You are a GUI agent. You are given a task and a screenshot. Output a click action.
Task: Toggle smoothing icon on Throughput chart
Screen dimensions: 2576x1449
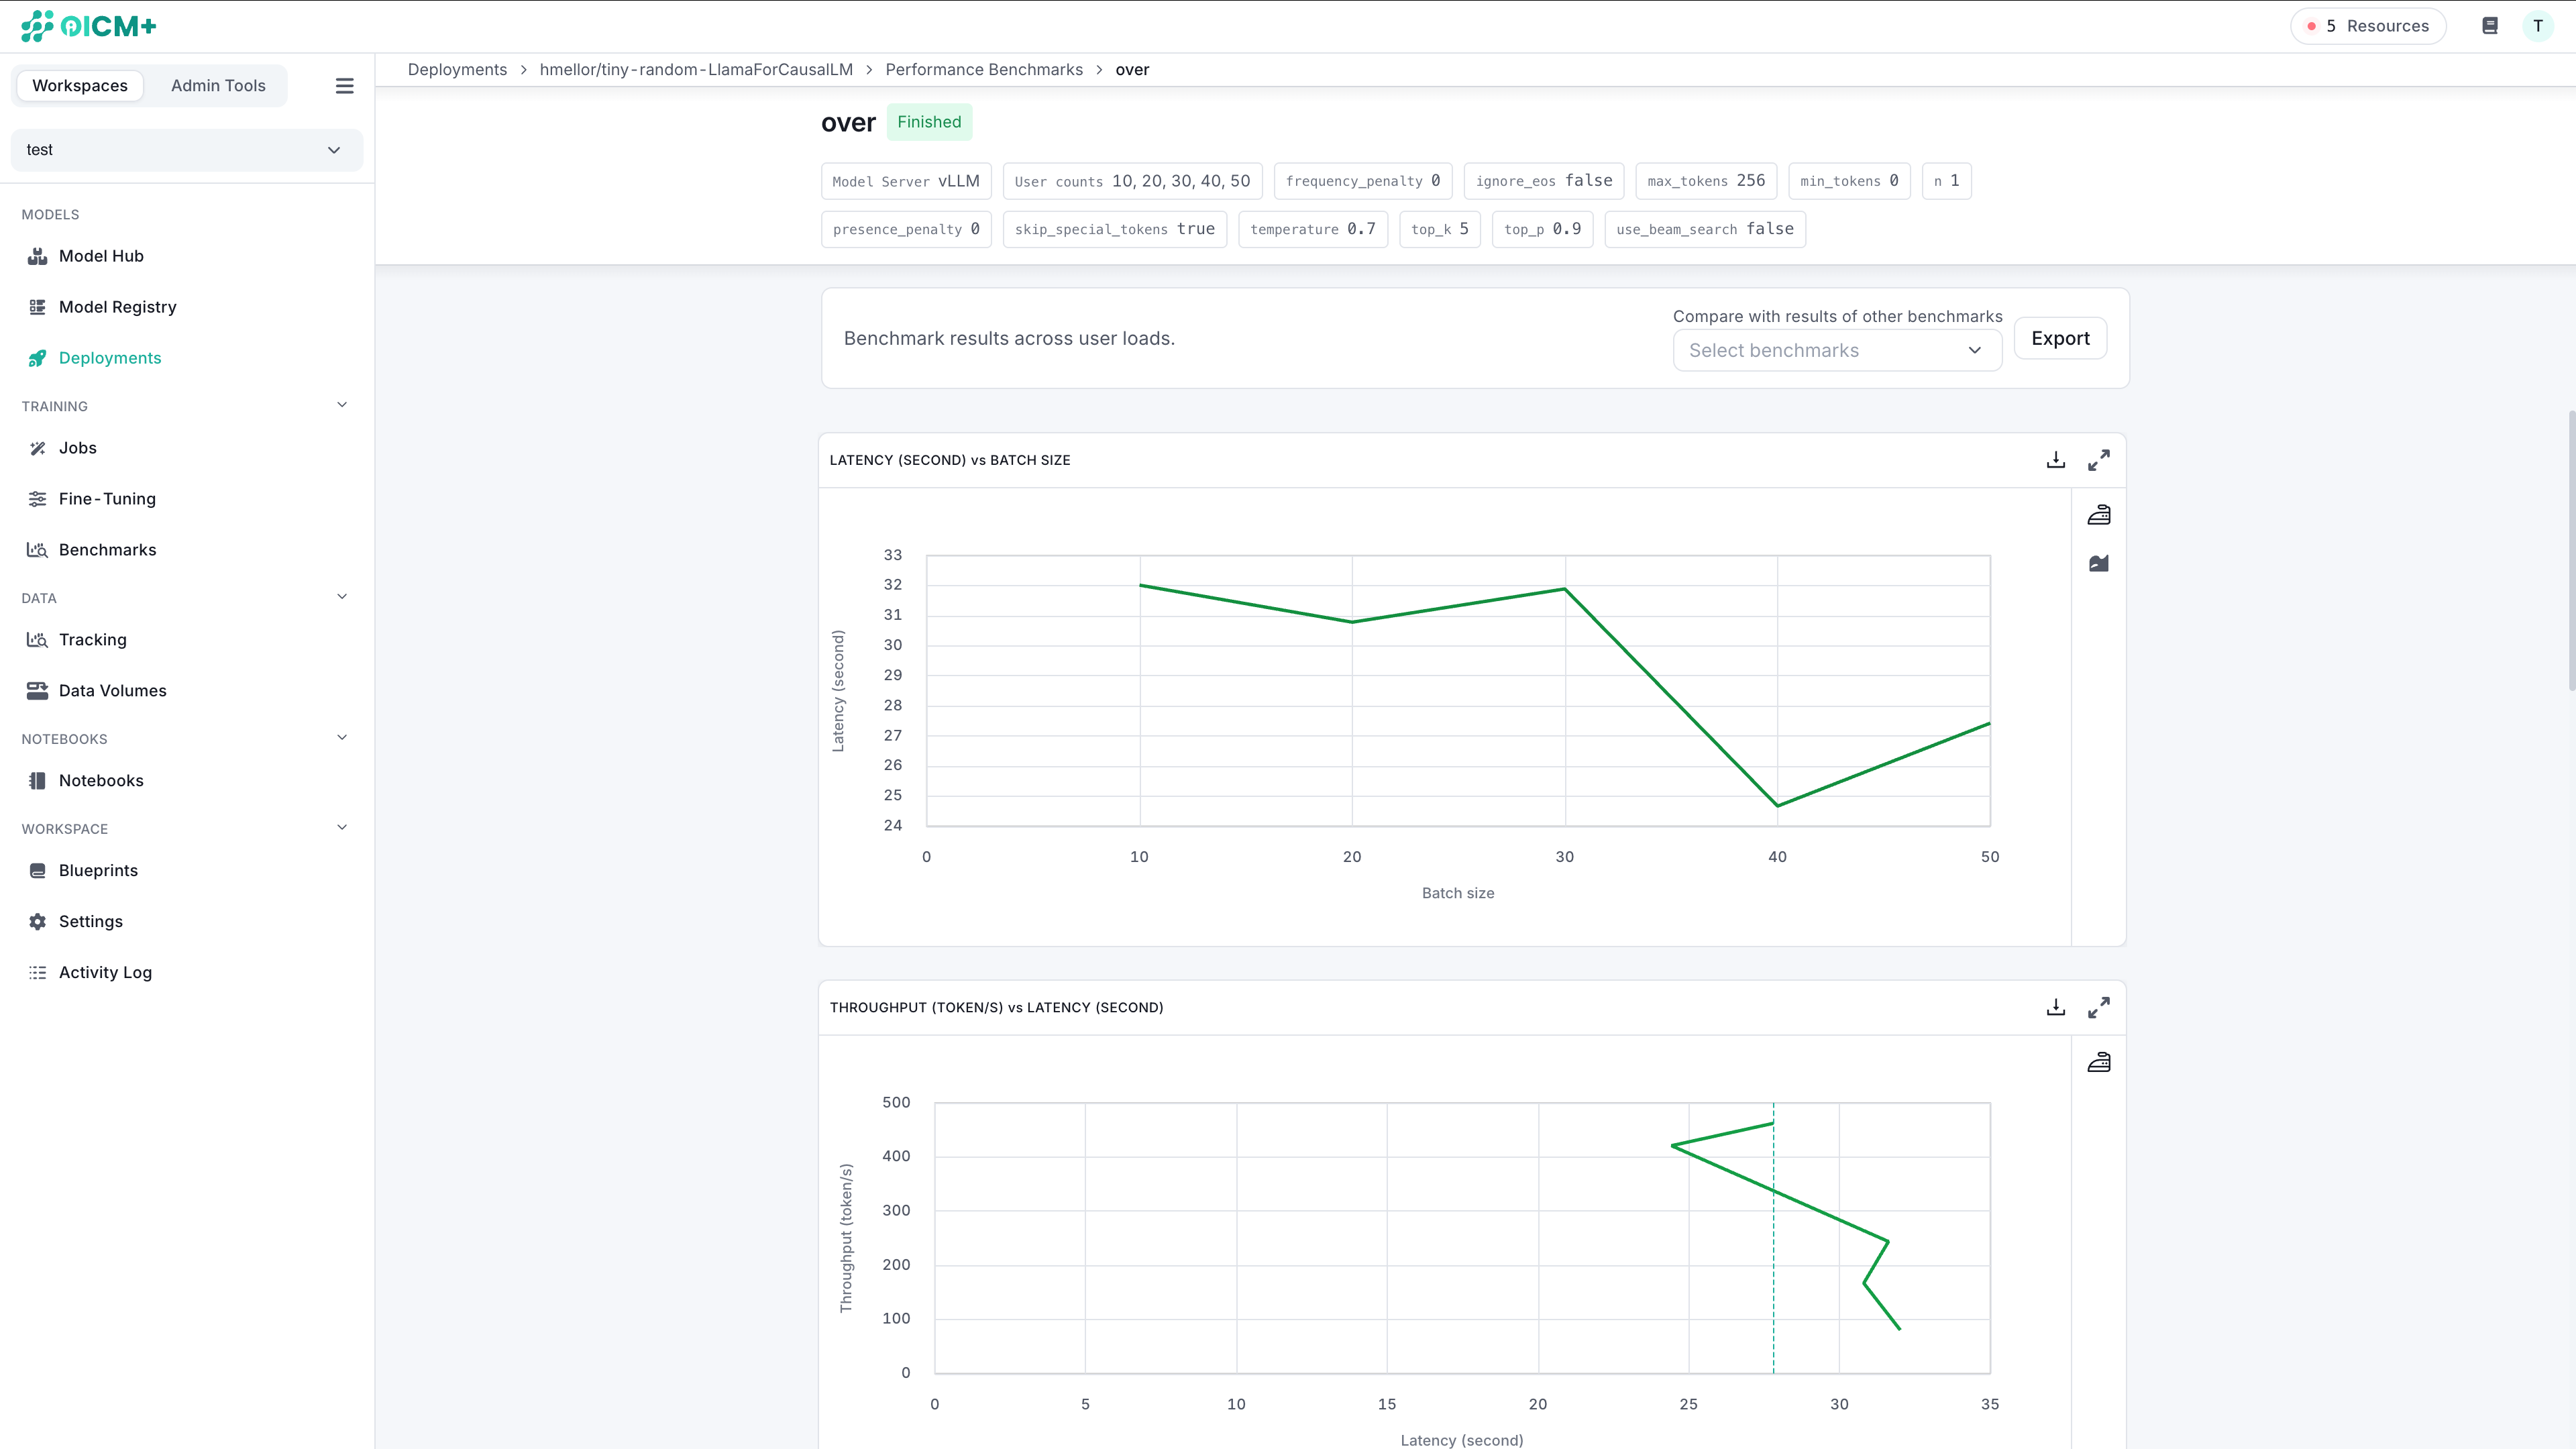(x=2099, y=1062)
